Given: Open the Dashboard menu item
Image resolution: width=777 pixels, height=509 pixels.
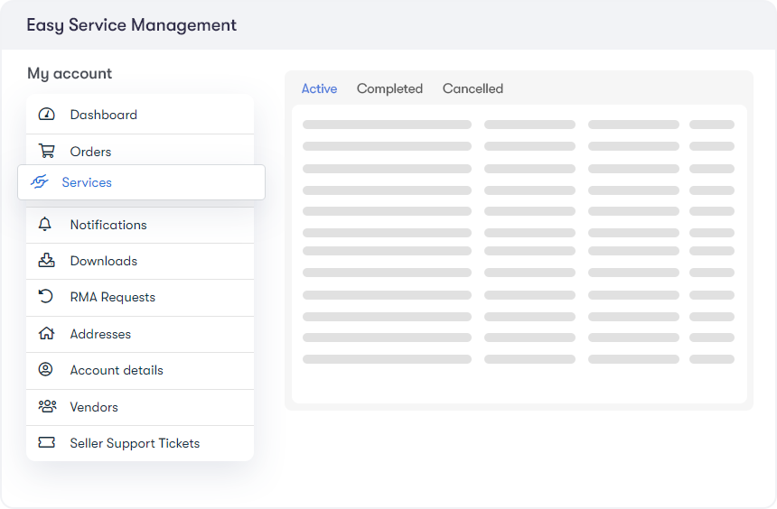Looking at the screenshot, I should [140, 115].
